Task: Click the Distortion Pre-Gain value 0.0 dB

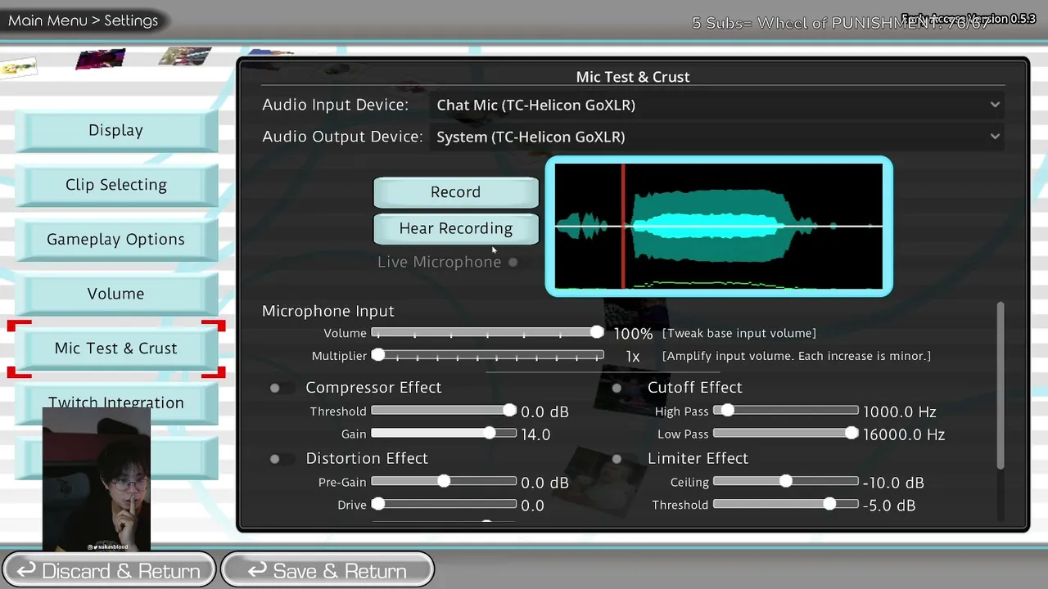Action: tap(544, 483)
